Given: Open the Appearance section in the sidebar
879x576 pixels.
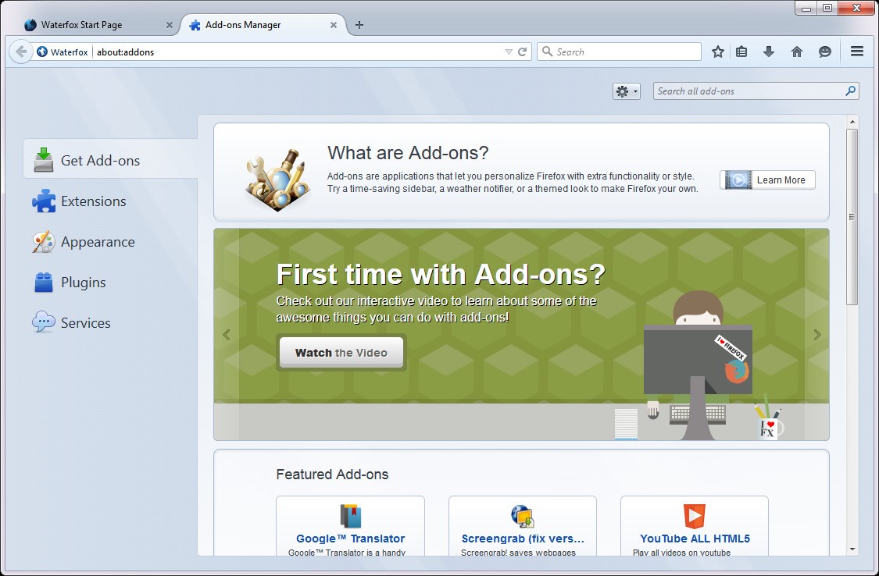Looking at the screenshot, I should [98, 242].
